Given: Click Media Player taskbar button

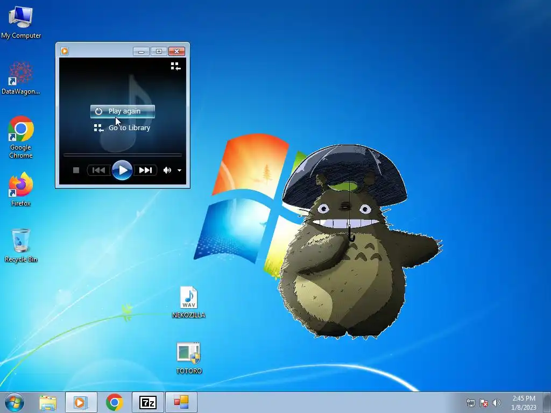Looking at the screenshot, I should tap(81, 402).
